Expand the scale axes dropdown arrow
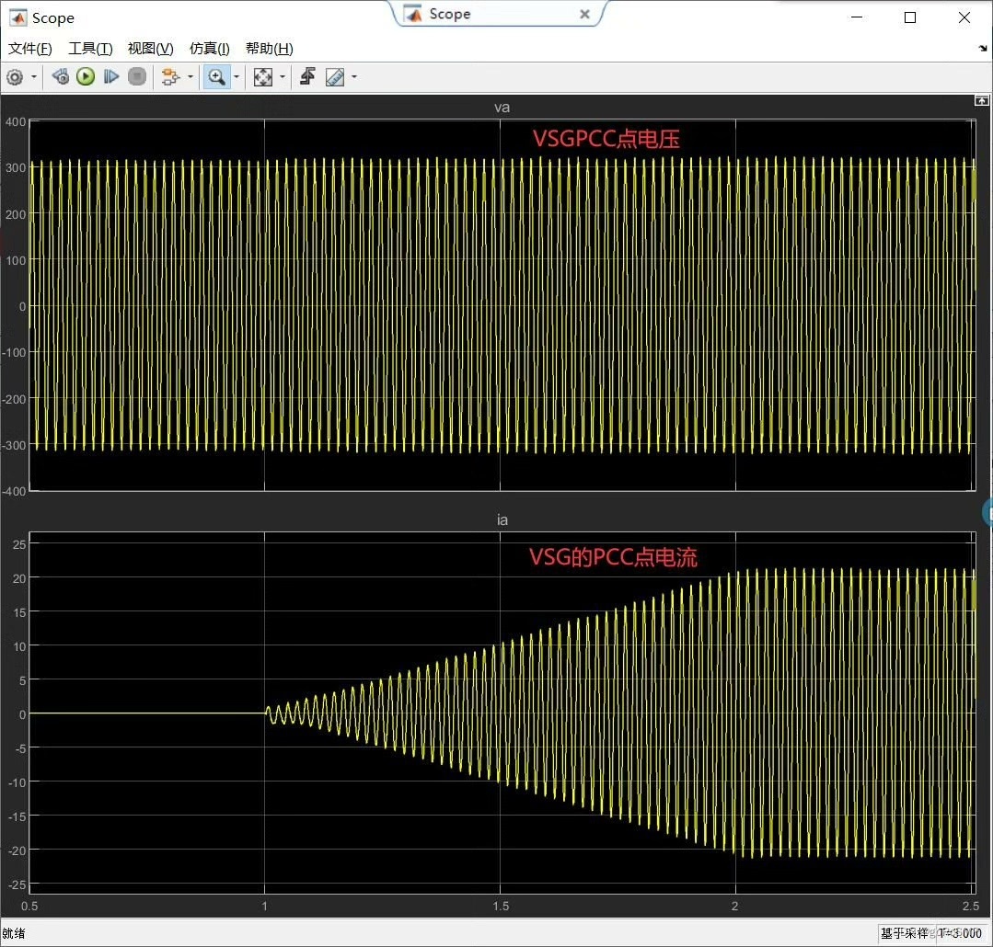This screenshot has height=947, width=993. tap(283, 77)
